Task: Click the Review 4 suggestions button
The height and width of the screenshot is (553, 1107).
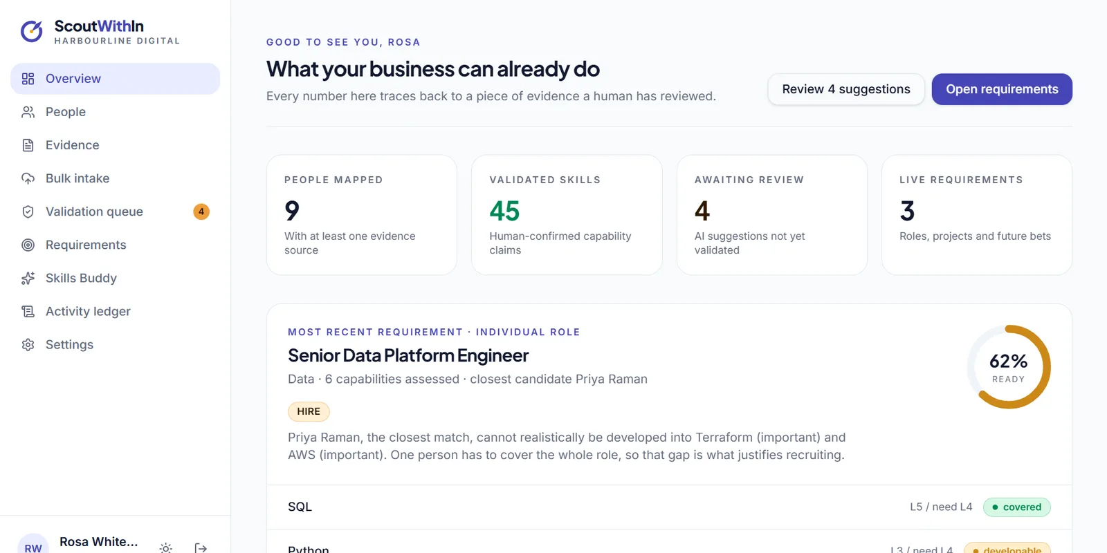Action: [x=846, y=89]
